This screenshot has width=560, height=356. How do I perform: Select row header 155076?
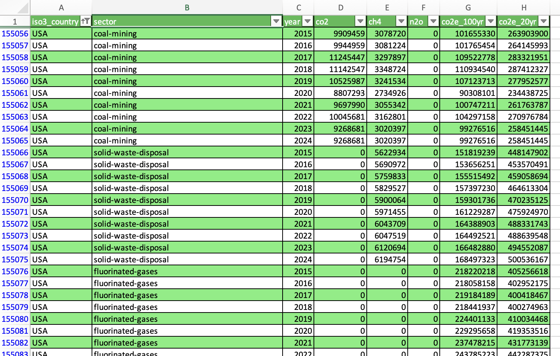(15, 271)
